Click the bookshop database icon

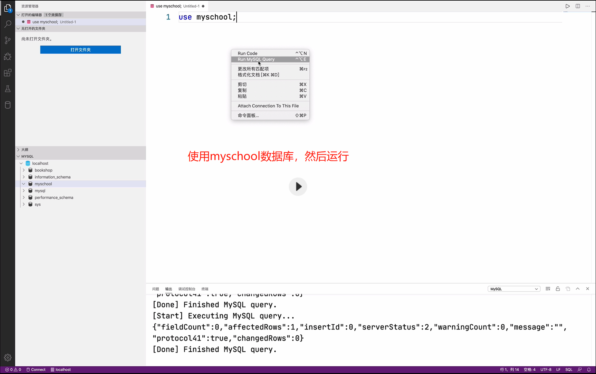(30, 170)
